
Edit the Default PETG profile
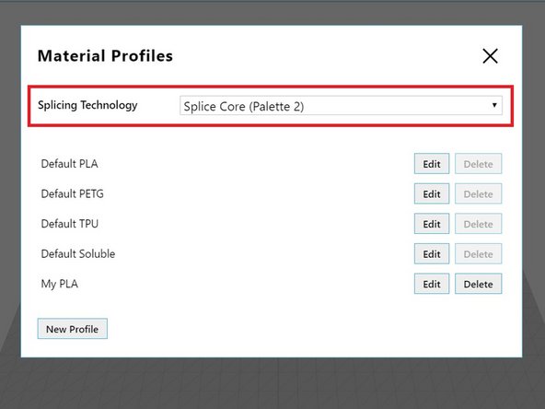point(432,193)
